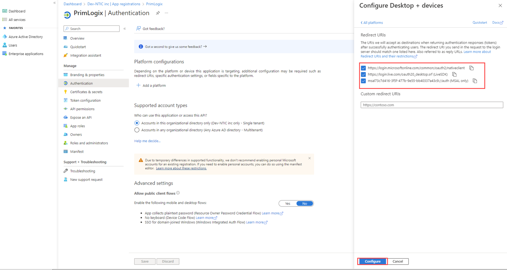Copy the nativeclient redirect URI
507x270 pixels.
coord(471,68)
